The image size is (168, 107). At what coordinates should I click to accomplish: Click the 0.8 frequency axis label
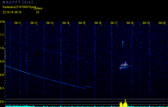2,75
